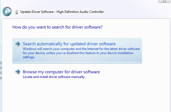This screenshot has height=112, width=171.
Task: Click blank white area below the Browse option
Action: 85,96
